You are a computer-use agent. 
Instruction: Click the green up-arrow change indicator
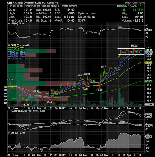[124, 10]
